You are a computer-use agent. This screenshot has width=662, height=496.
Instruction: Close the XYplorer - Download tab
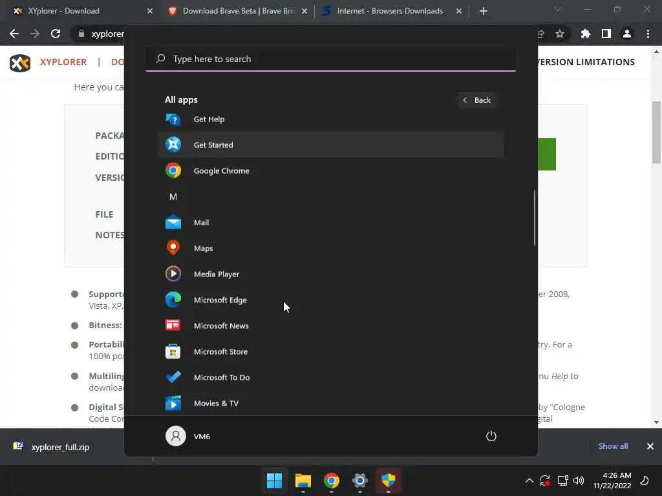150,12
